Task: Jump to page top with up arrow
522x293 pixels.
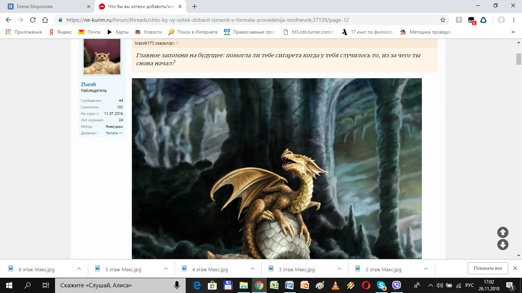Action: (503, 232)
